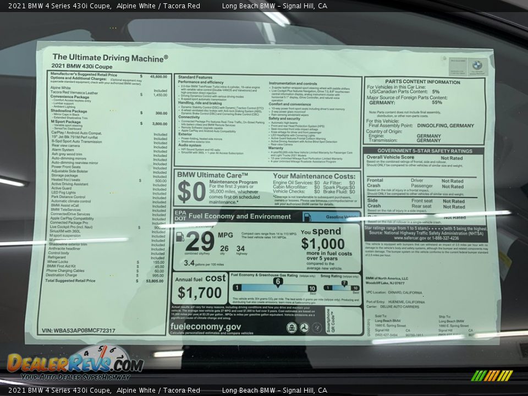Screen dimensions: 528x396
Task: Click the 'M Sport Package' line
Action: pyautogui.click(x=65, y=122)
